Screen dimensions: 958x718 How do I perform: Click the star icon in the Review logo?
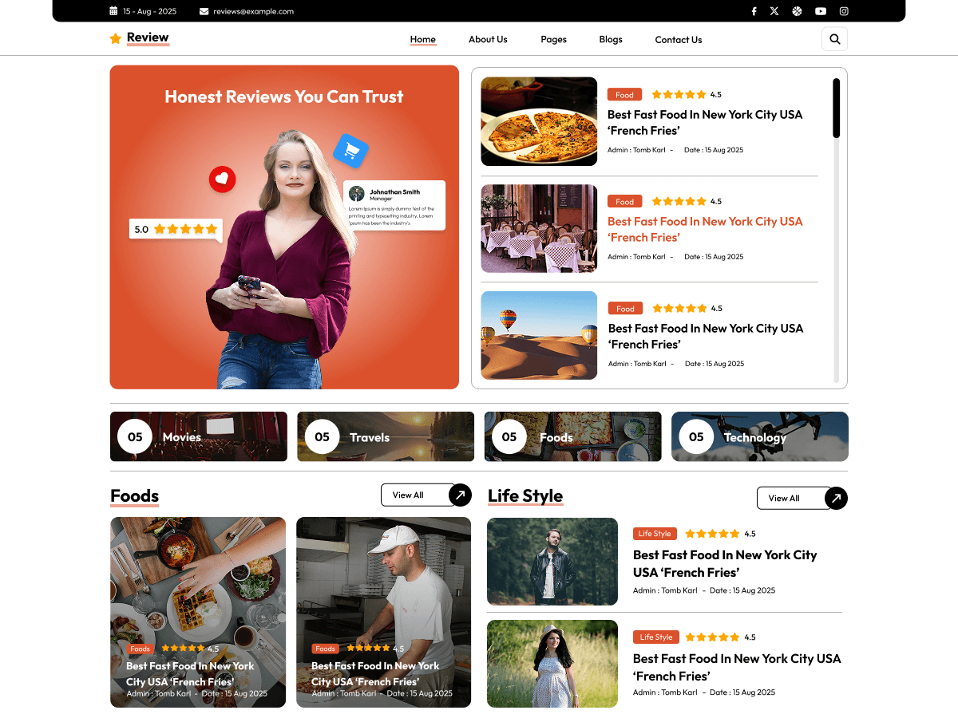pos(114,37)
